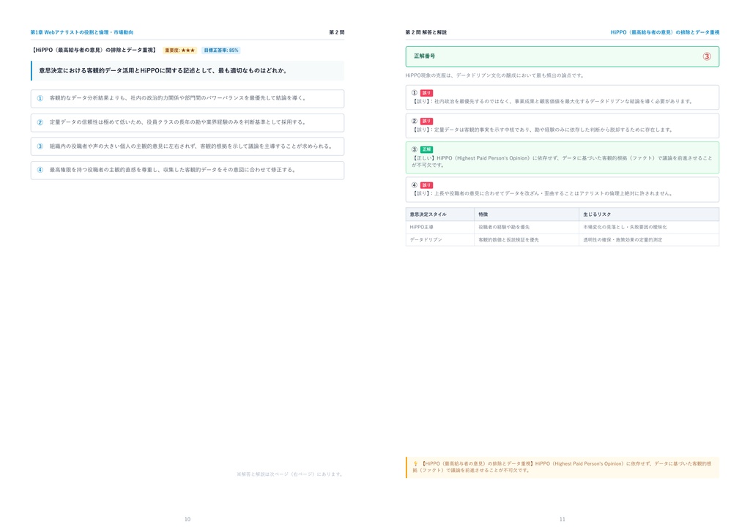Click the chapter header '第1章 Webアナリストの役割と倫理・市場動向'

click(82, 32)
